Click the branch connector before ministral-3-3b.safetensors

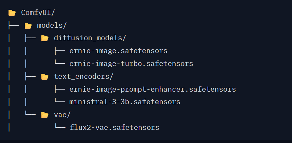pyautogui.click(x=60, y=102)
